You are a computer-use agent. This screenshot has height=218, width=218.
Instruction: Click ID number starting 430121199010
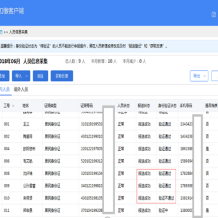(91, 137)
